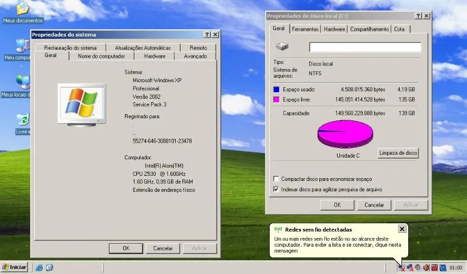
Task: Open the Atualizações Automáticas tab
Action: tap(143, 48)
